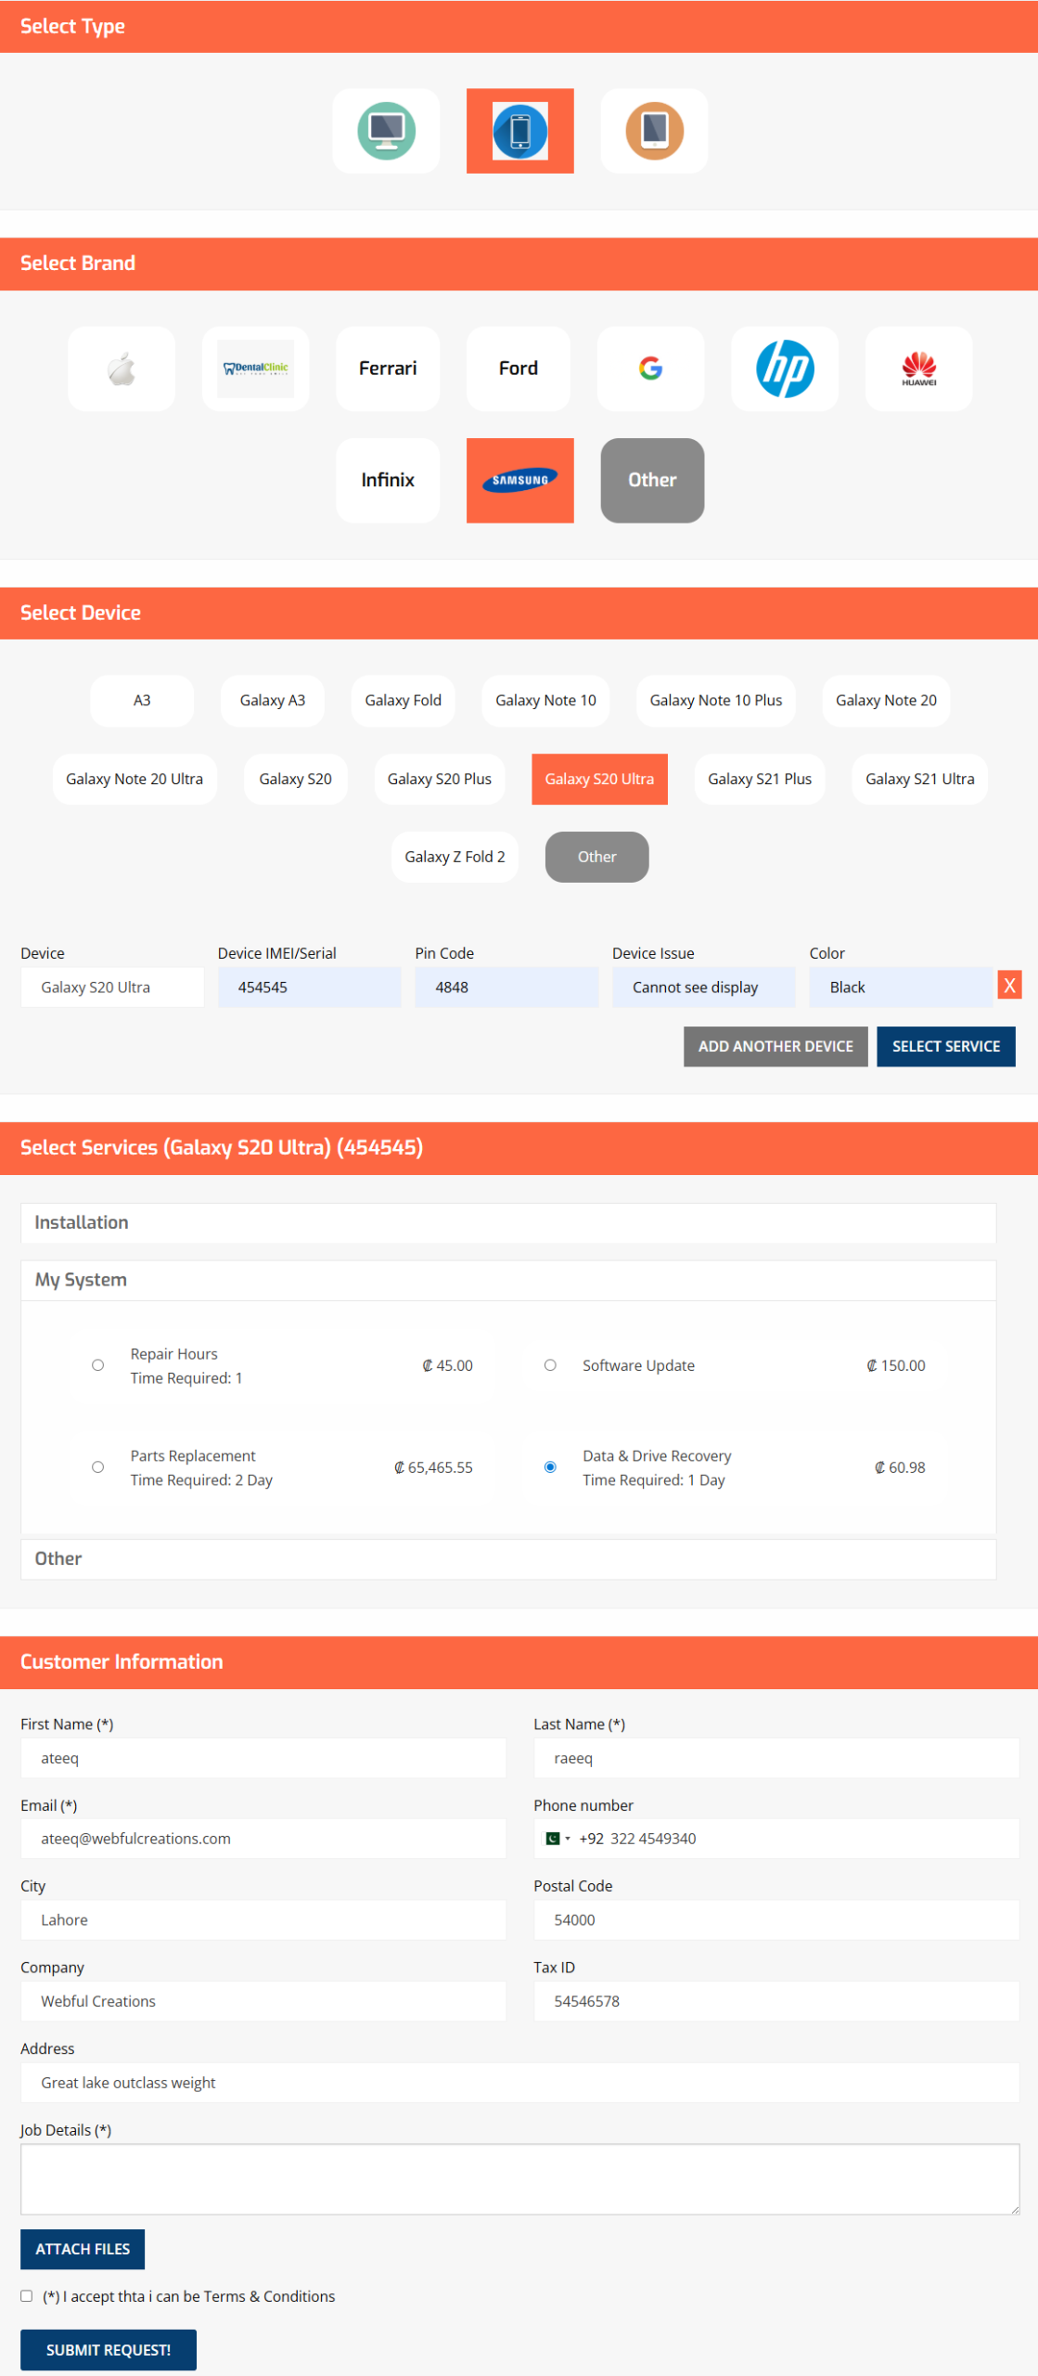Collapse the My System services section
The width and height of the screenshot is (1038, 2376).
pyautogui.click(x=508, y=1280)
